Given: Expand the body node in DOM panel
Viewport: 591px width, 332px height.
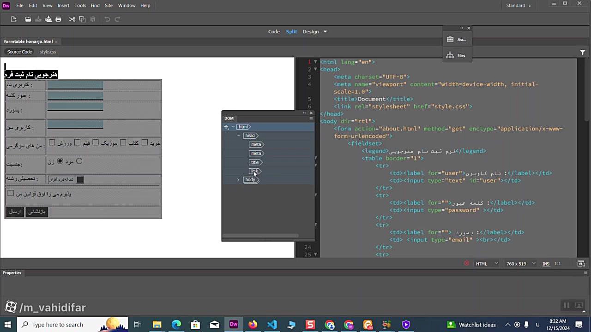Looking at the screenshot, I should pos(238,180).
